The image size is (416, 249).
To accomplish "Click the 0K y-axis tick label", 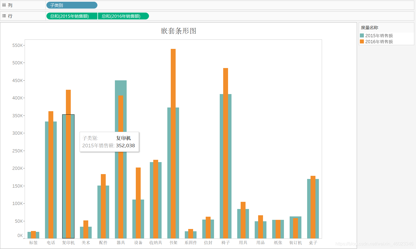I will pos(20,236).
